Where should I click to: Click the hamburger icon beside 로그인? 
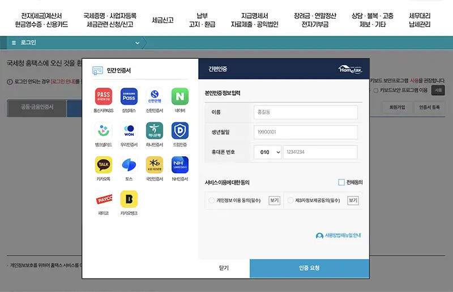click(14, 43)
